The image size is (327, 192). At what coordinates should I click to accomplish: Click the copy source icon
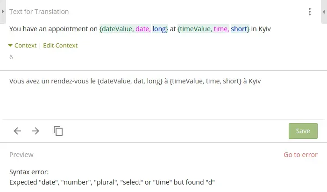58,131
